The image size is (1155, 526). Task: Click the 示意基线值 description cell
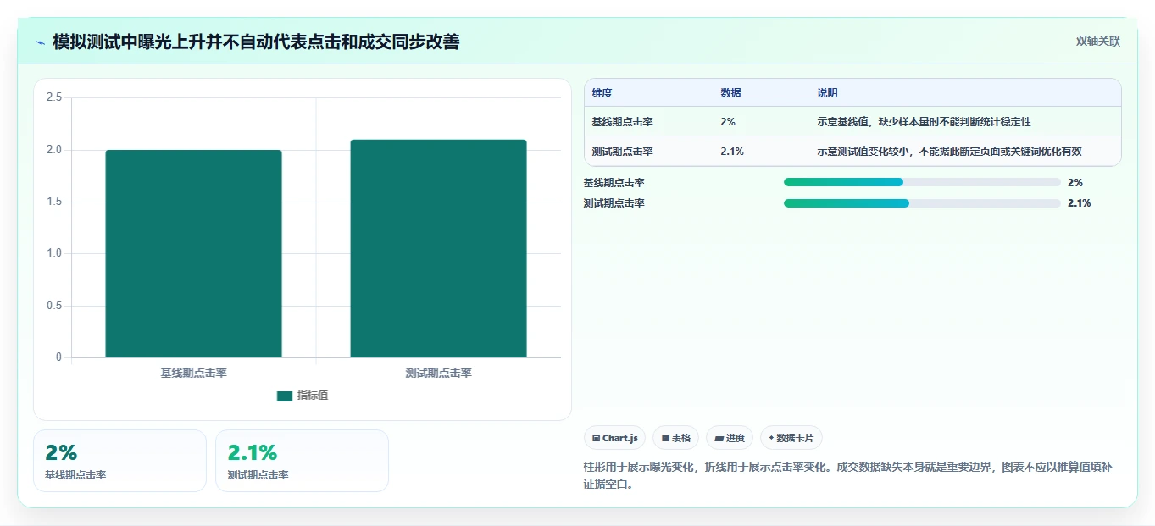(x=924, y=122)
